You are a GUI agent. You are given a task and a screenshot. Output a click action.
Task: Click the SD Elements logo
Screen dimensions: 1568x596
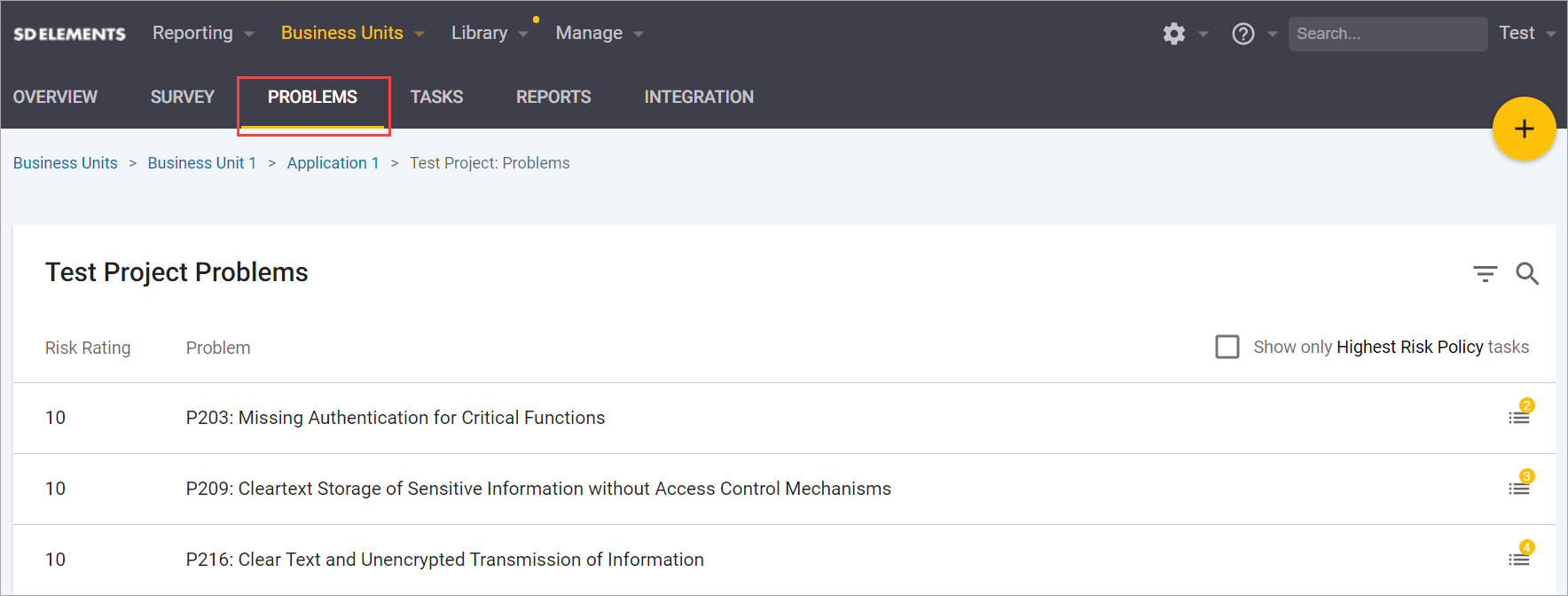tap(69, 34)
